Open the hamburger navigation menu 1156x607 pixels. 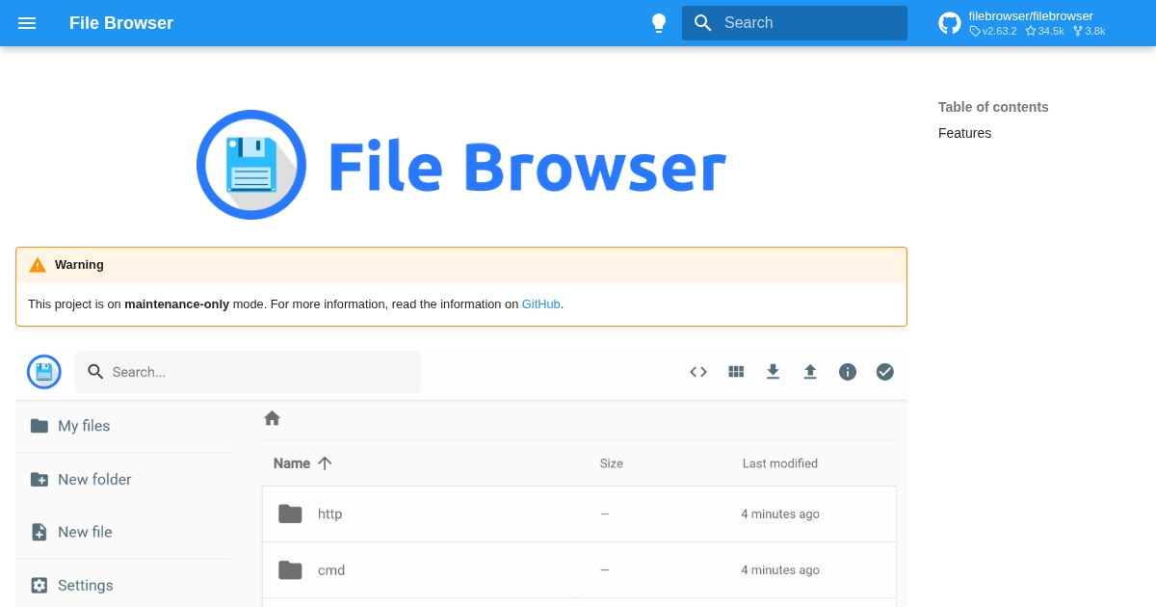tap(27, 23)
